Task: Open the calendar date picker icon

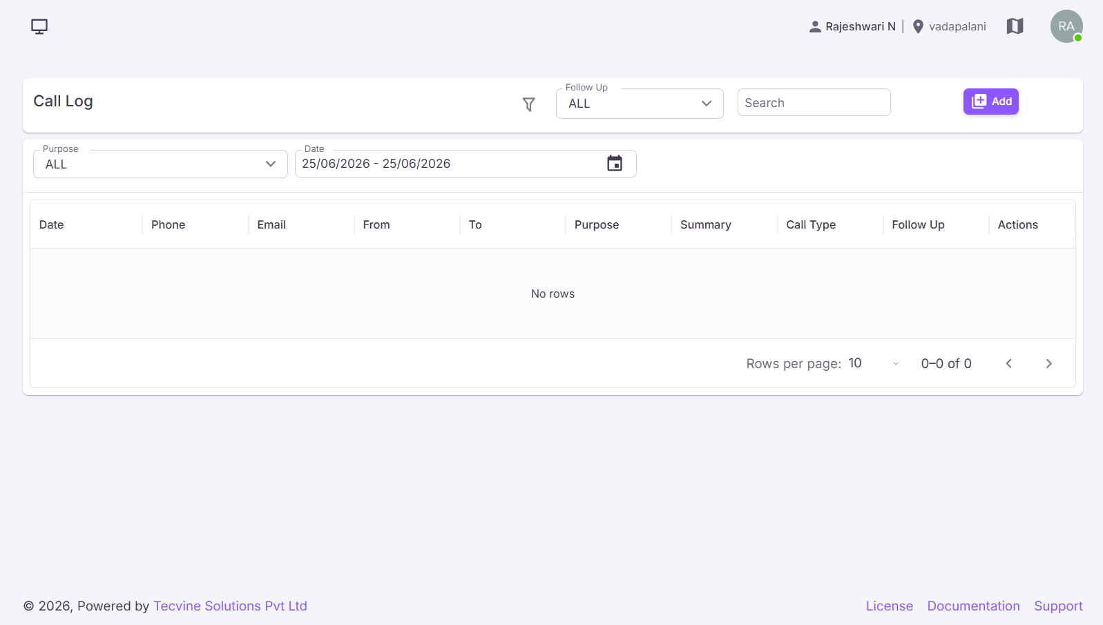Action: click(615, 164)
